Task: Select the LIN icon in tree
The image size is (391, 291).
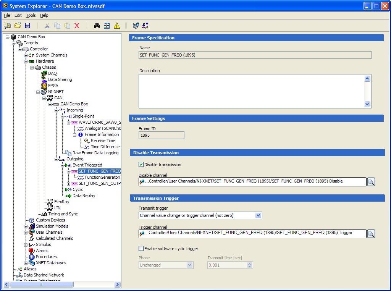Action: pos(50,208)
